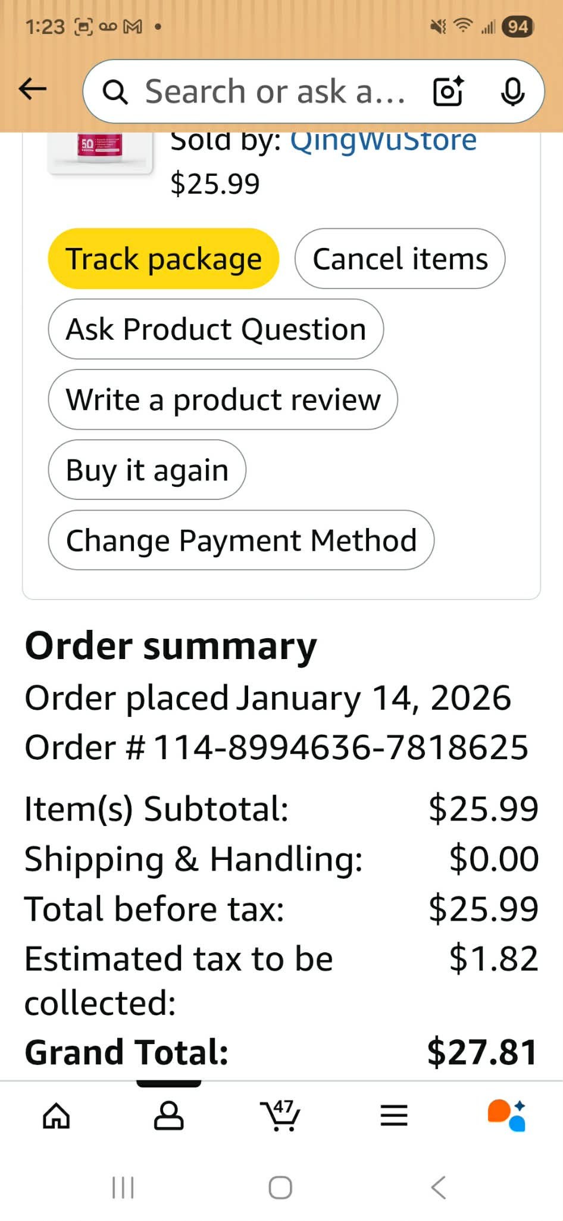Launch the Rufus AI assistant icon

506,1116
